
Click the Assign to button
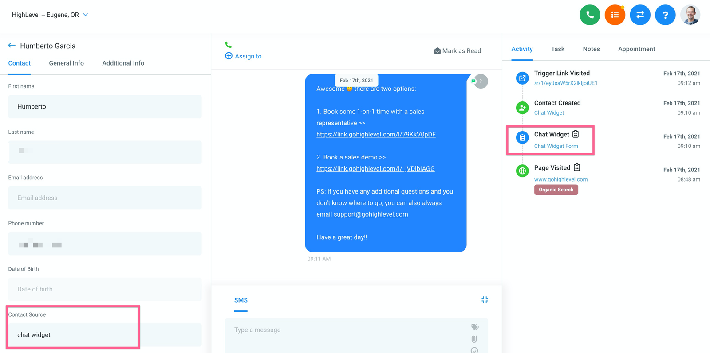243,56
